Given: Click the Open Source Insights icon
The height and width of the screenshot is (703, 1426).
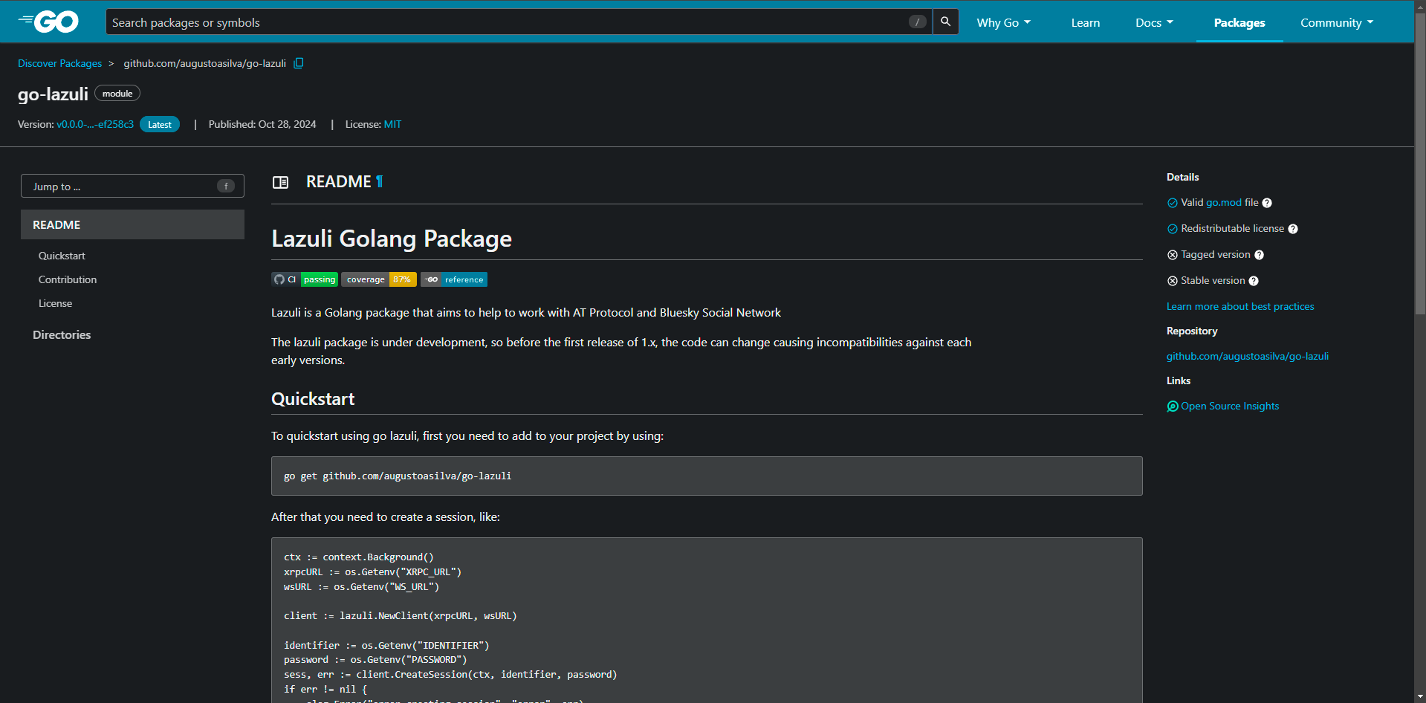Looking at the screenshot, I should (1173, 406).
